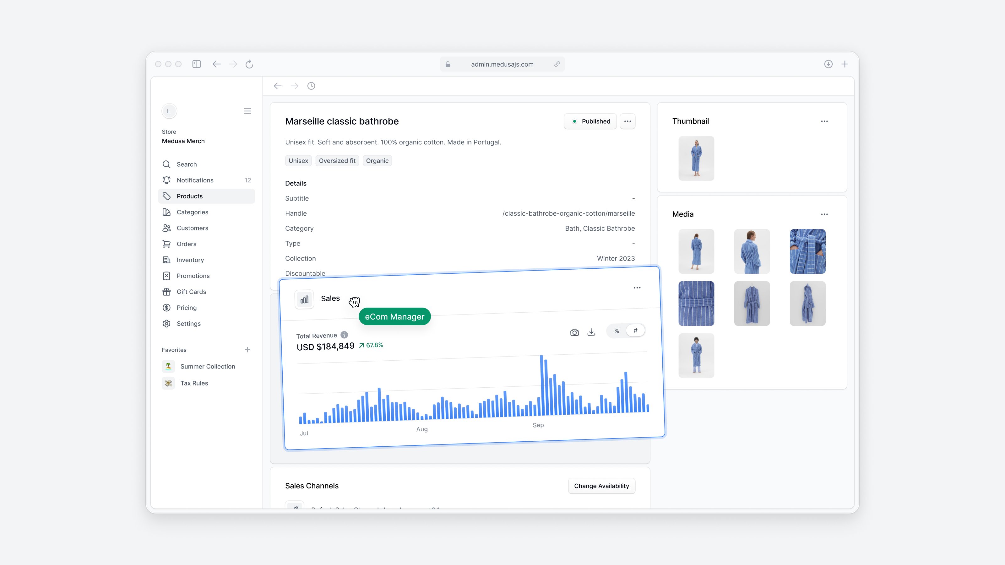Show Total Revenue info tooltip icon
The height and width of the screenshot is (565, 1005).
(x=344, y=335)
